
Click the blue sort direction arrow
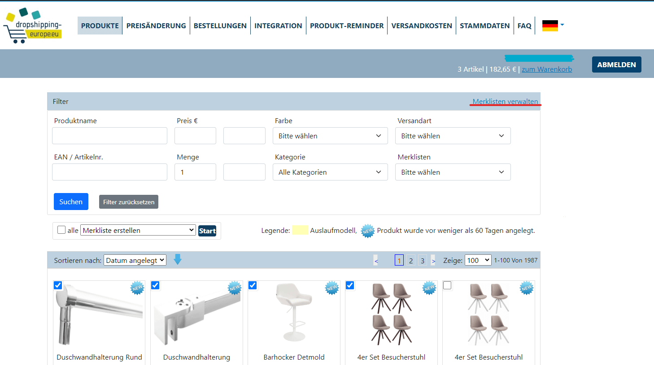coord(178,259)
